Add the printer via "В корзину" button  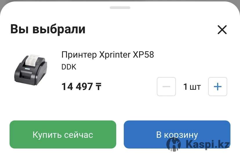[x=177, y=134]
